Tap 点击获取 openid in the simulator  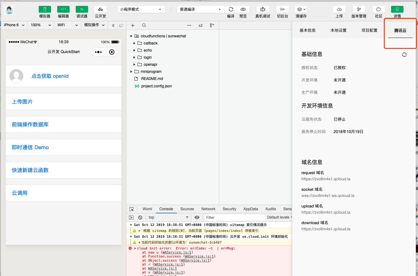(50, 76)
